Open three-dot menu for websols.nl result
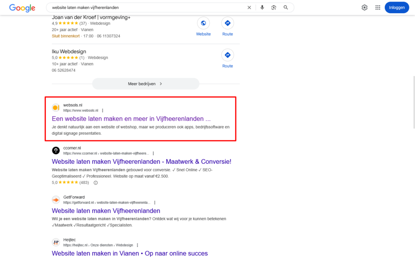Viewport: 415px width, 259px height. (x=103, y=111)
